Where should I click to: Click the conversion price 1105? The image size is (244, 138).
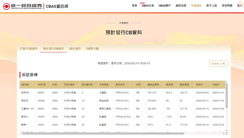click(x=168, y=117)
